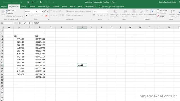Image resolution: width=180 pixels, height=101 pixels.
Task: Decrease font size with smaller A
Action: coord(48,11)
